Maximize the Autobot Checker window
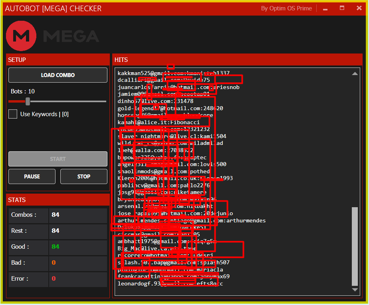Screen dimensions: 369x305 (x=342, y=8)
